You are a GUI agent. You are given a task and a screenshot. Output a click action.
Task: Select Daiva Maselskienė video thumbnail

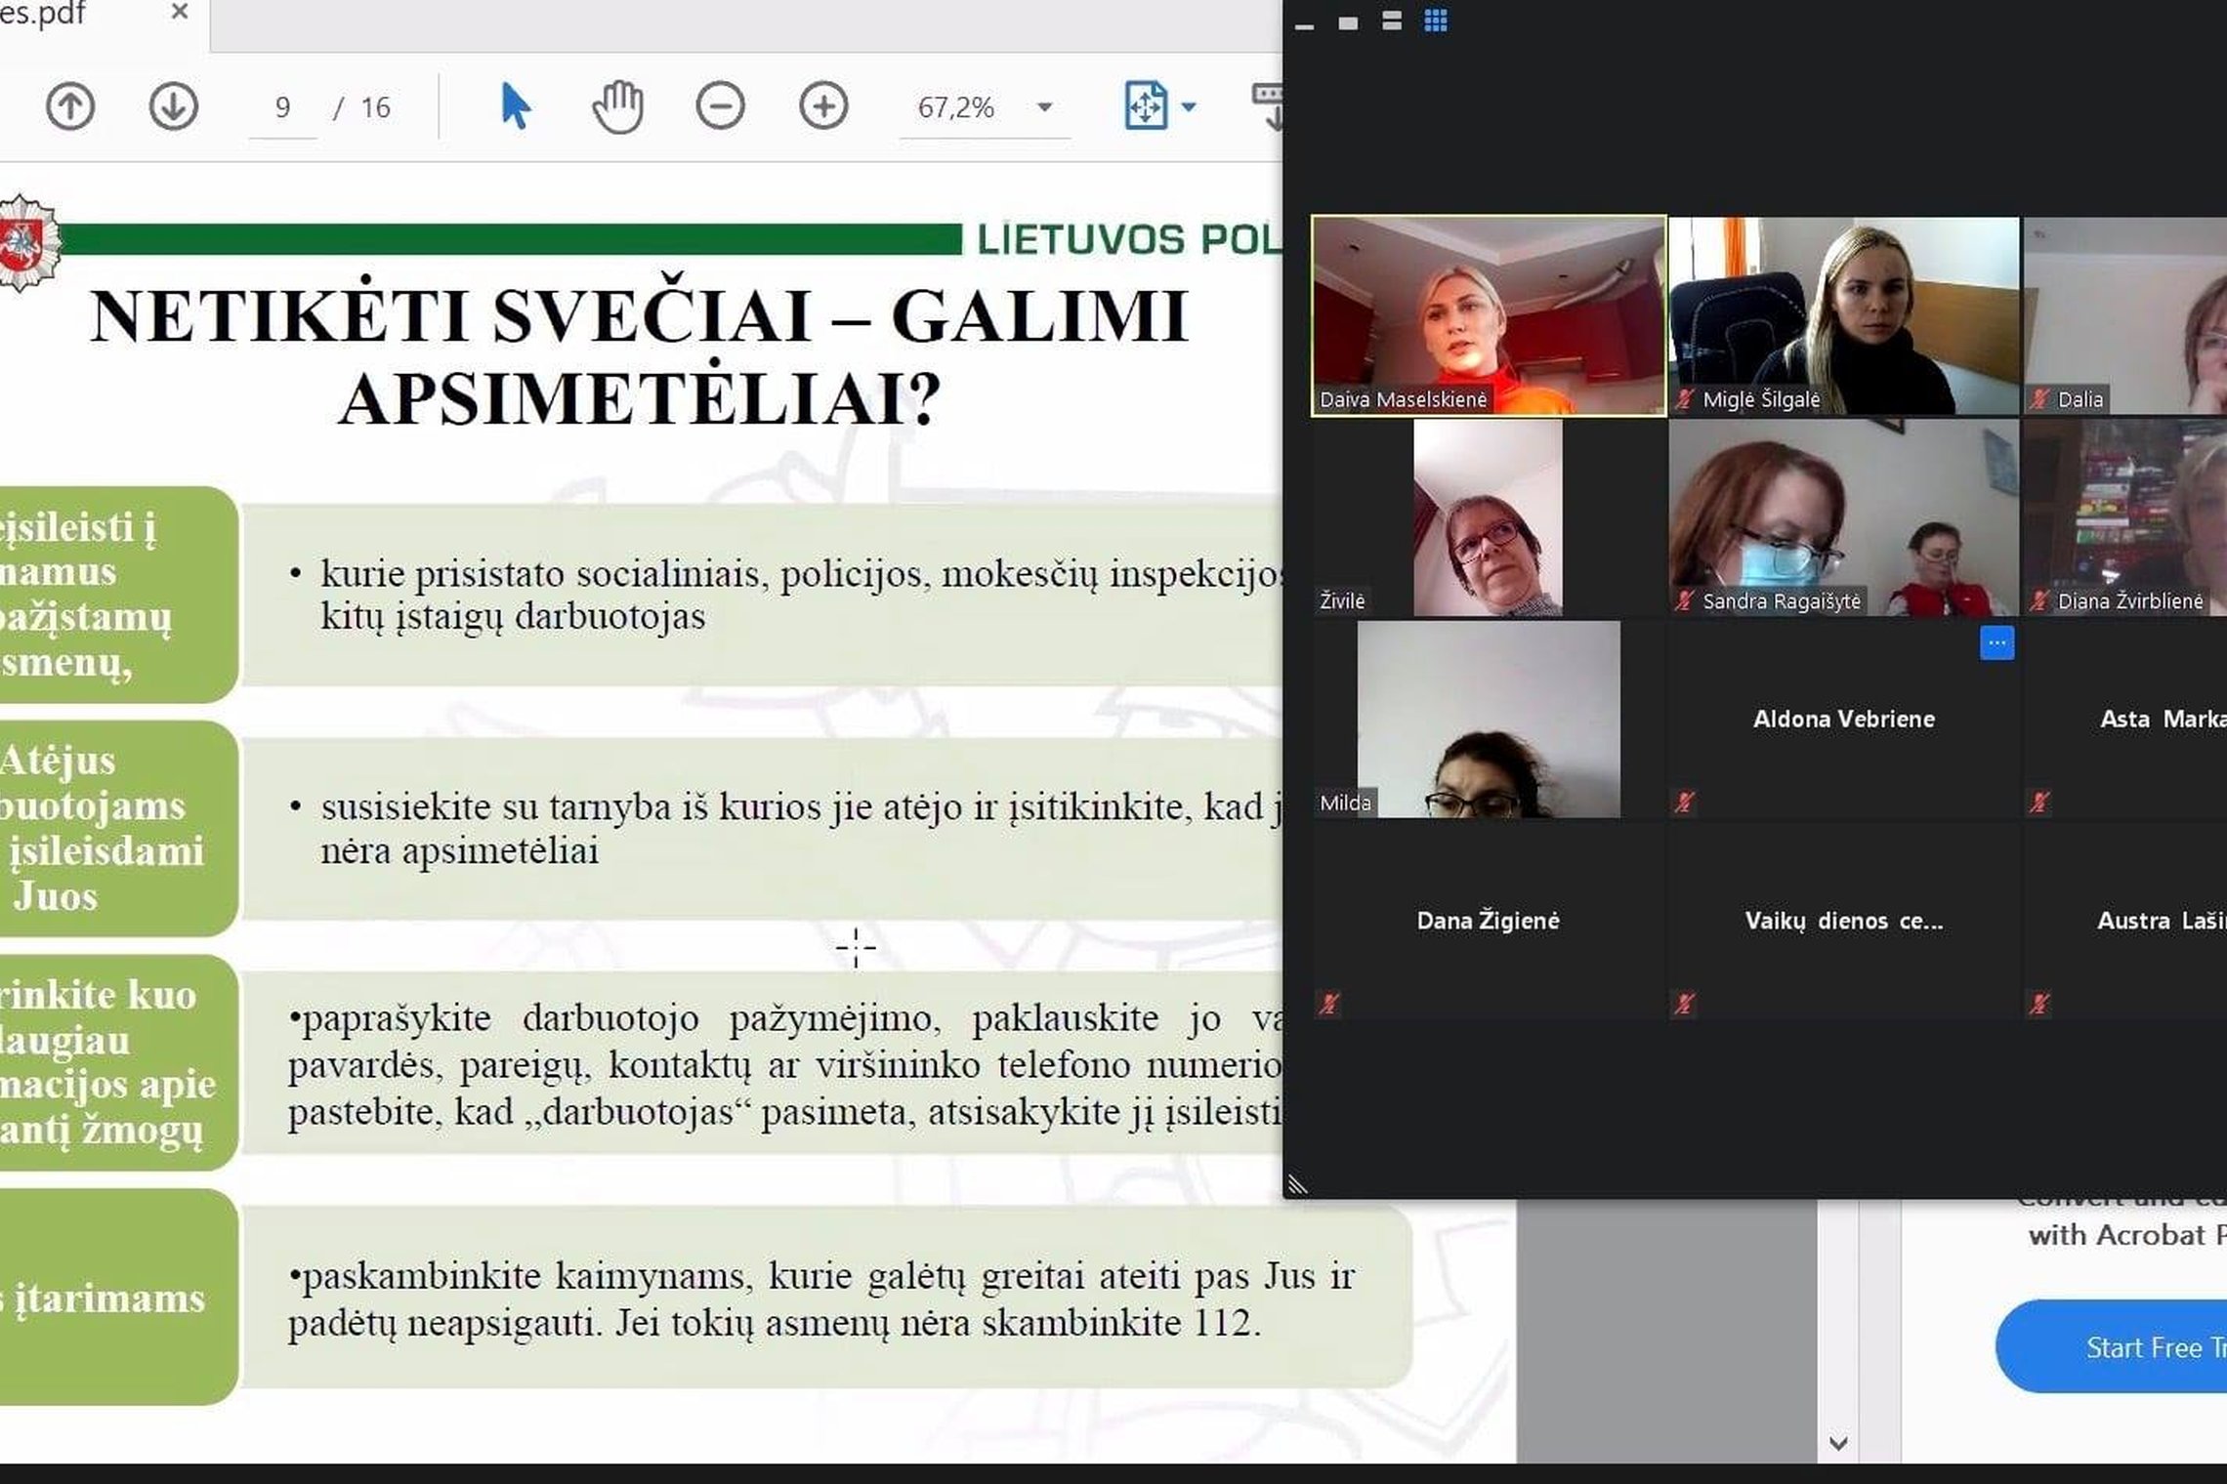(x=1489, y=315)
